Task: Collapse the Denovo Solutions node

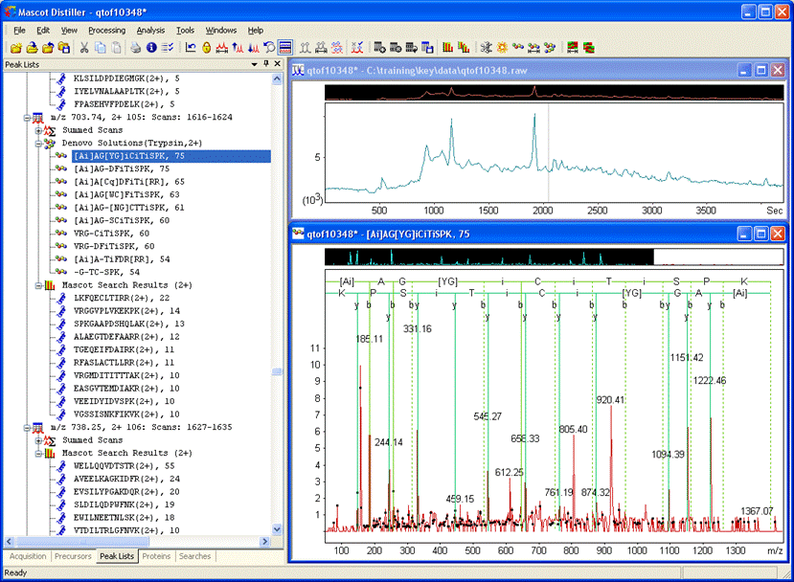Action: pyautogui.click(x=38, y=144)
